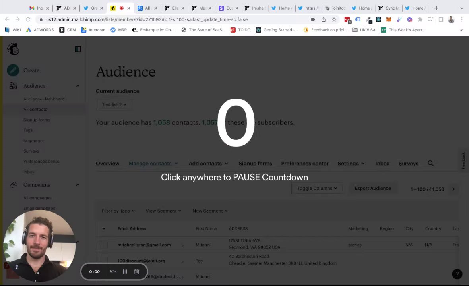Click the Mailchimp Freddie logo
The width and height of the screenshot is (469, 286).
tap(13, 49)
